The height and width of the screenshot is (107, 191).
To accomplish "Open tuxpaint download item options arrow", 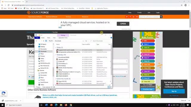I will [x=21, y=101].
